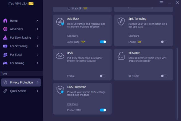Screen dimensions: 181x121
Task: Click the Protect DNS label
Action: pos(74,110)
